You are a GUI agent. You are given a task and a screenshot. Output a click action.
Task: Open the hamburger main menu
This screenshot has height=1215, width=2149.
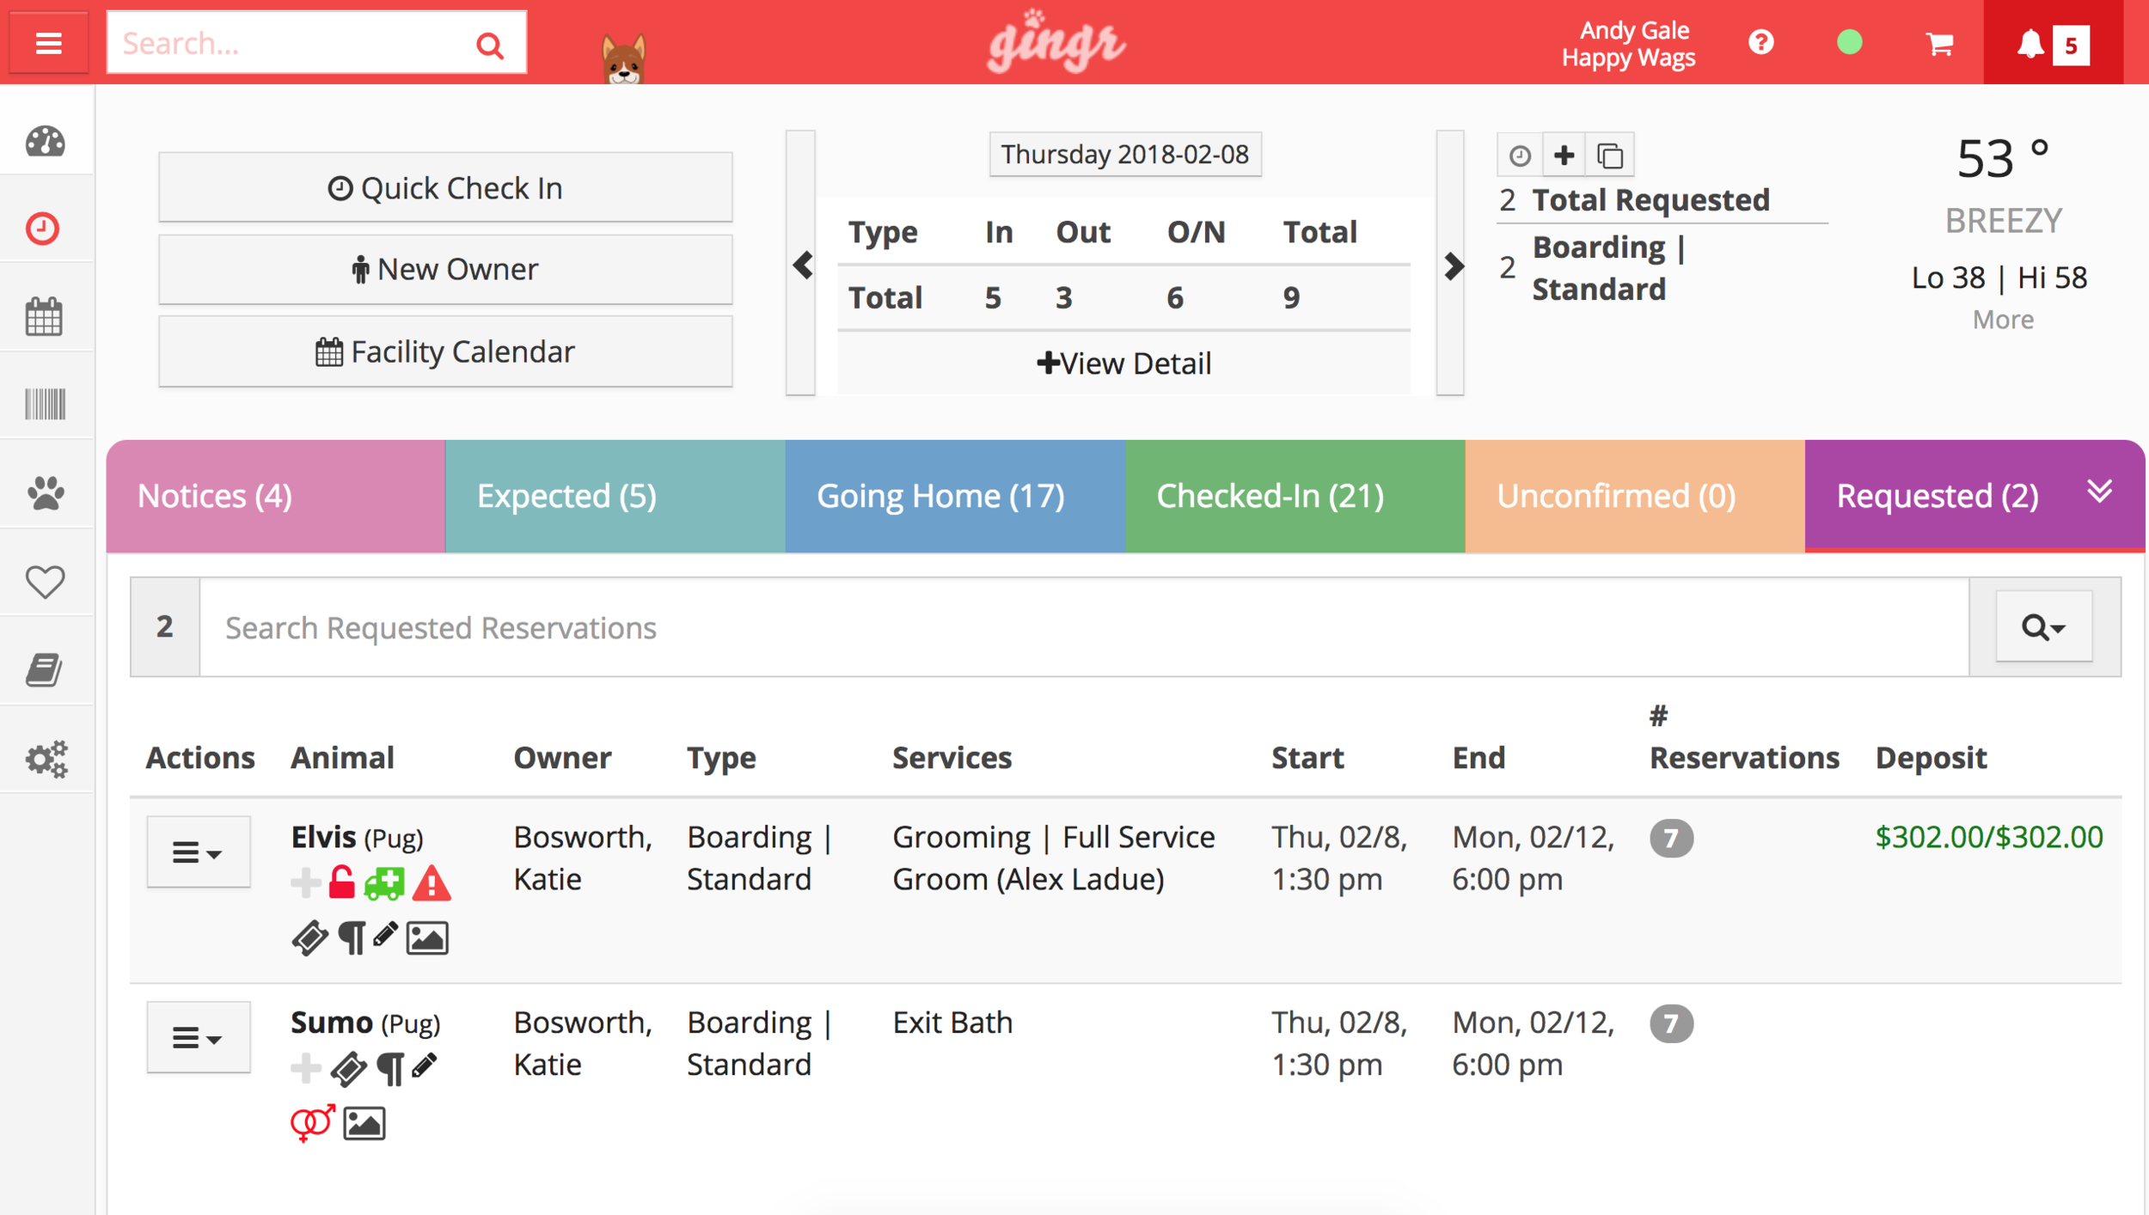tap(48, 43)
